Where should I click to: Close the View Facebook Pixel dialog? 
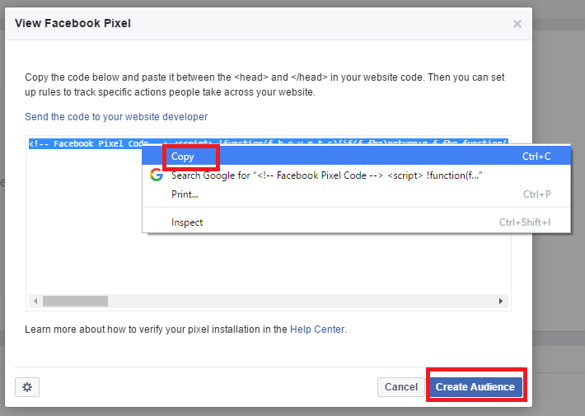pos(517,24)
